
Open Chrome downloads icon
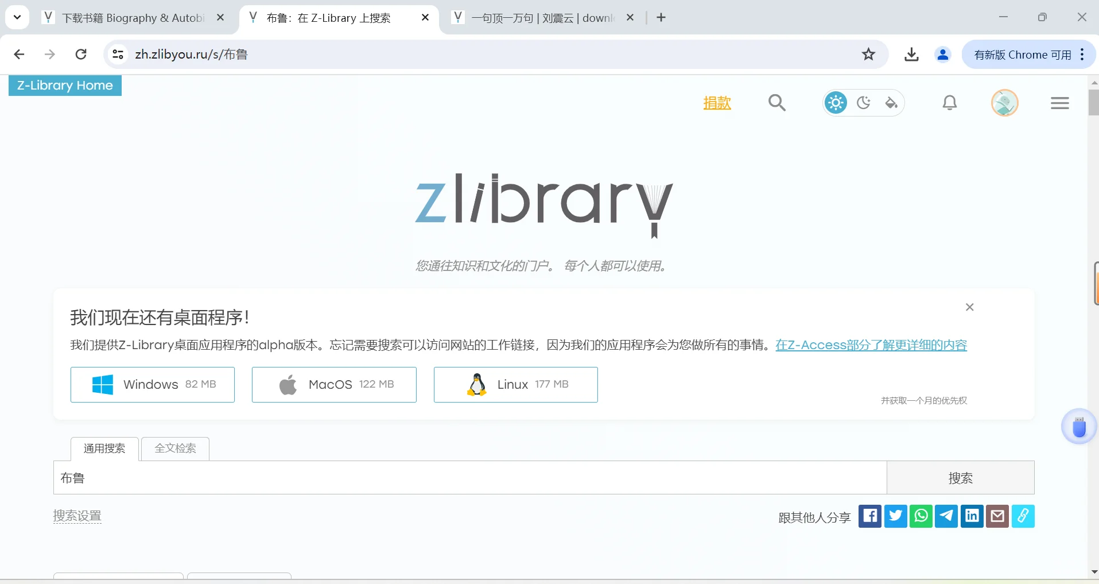pos(911,55)
